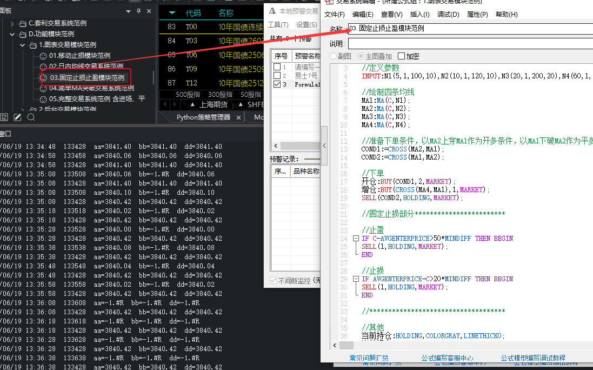Collapse the D.功能模块范例 folder
Screen dimensions: 593x370
point(12,34)
